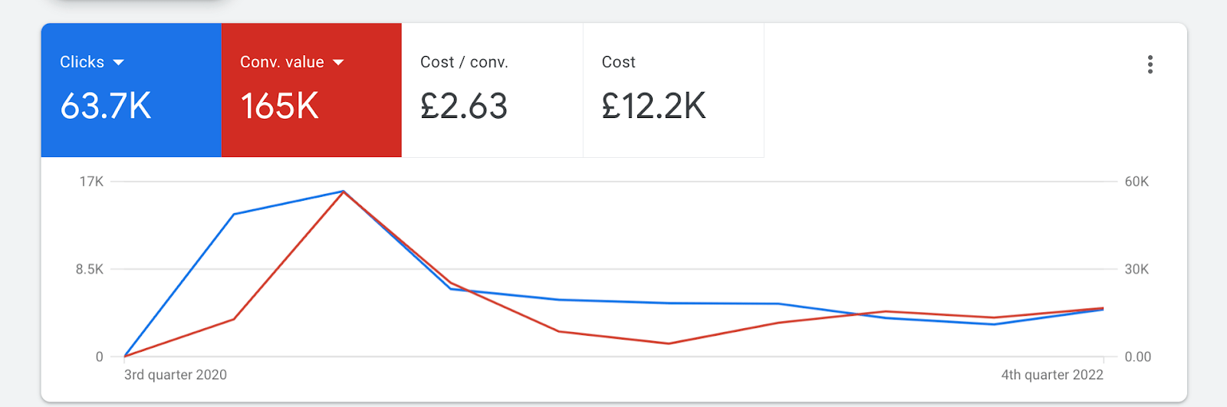The width and height of the screenshot is (1227, 407).
Task: Click the peak point of the blue line
Action: [343, 191]
